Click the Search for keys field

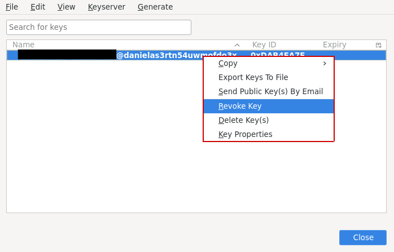99,27
